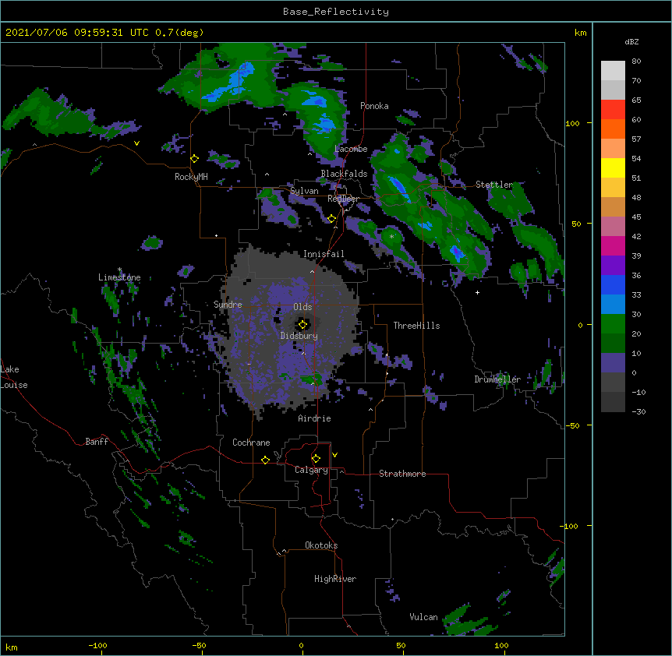Click the white plus marker south of Stettler
Screen dimensions: 672x656
point(477,292)
